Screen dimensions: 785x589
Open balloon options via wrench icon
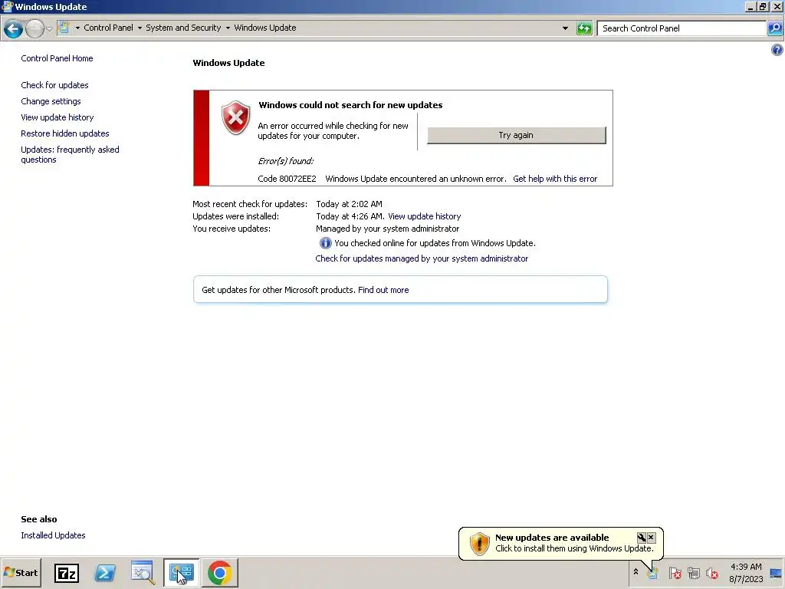641,538
